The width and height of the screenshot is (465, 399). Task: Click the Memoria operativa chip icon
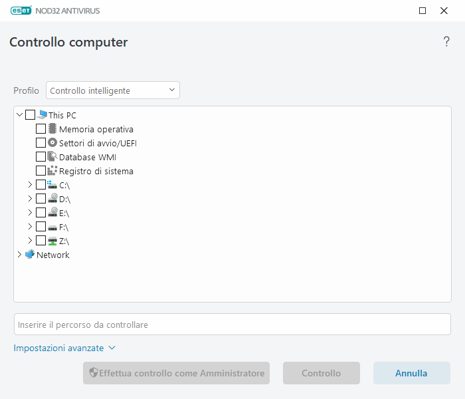pyautogui.click(x=52, y=129)
